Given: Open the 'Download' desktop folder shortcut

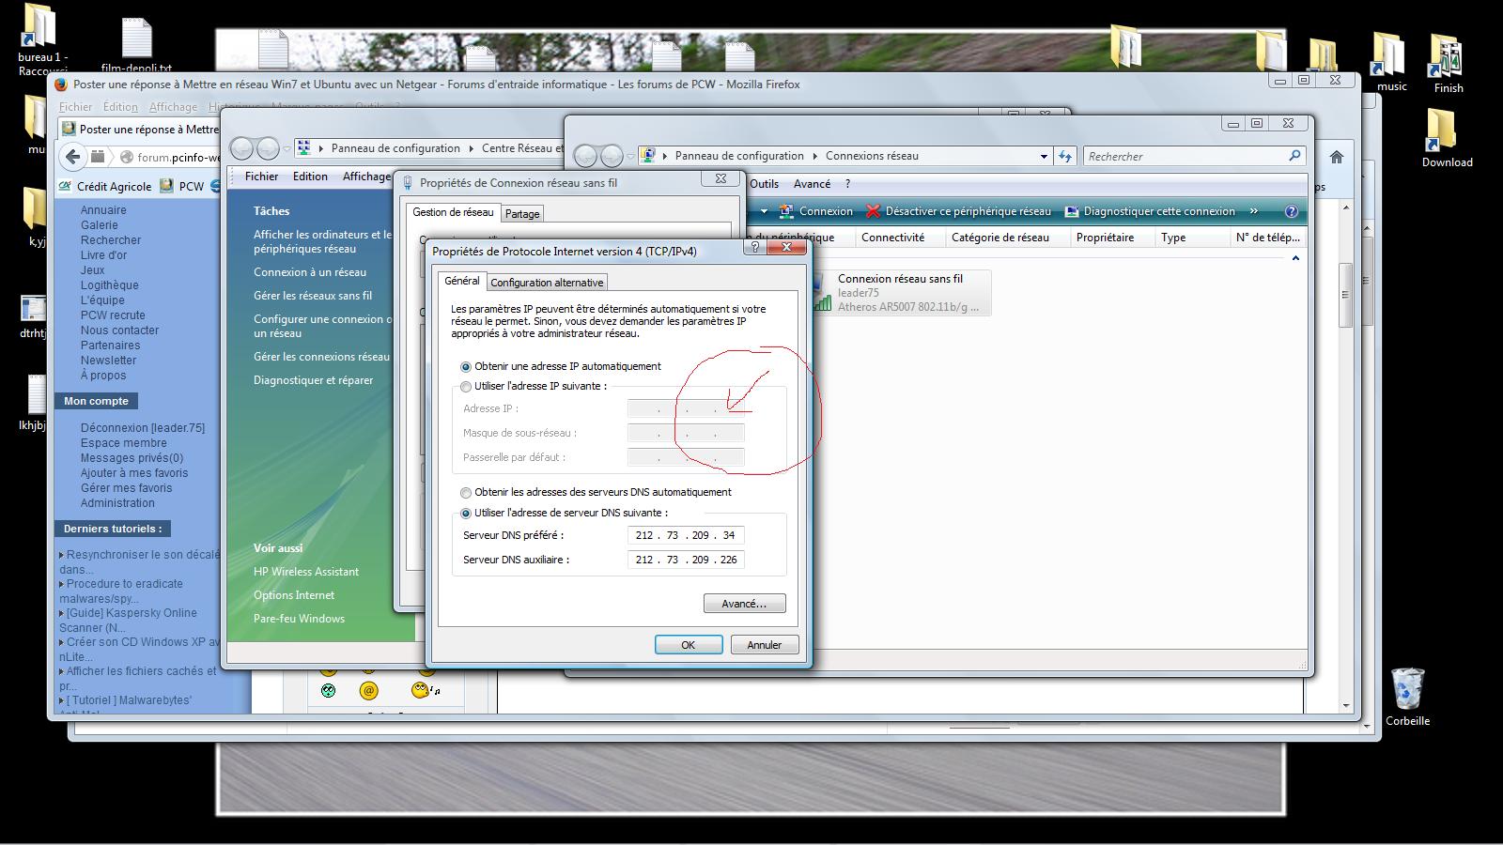Looking at the screenshot, I should click(1447, 139).
